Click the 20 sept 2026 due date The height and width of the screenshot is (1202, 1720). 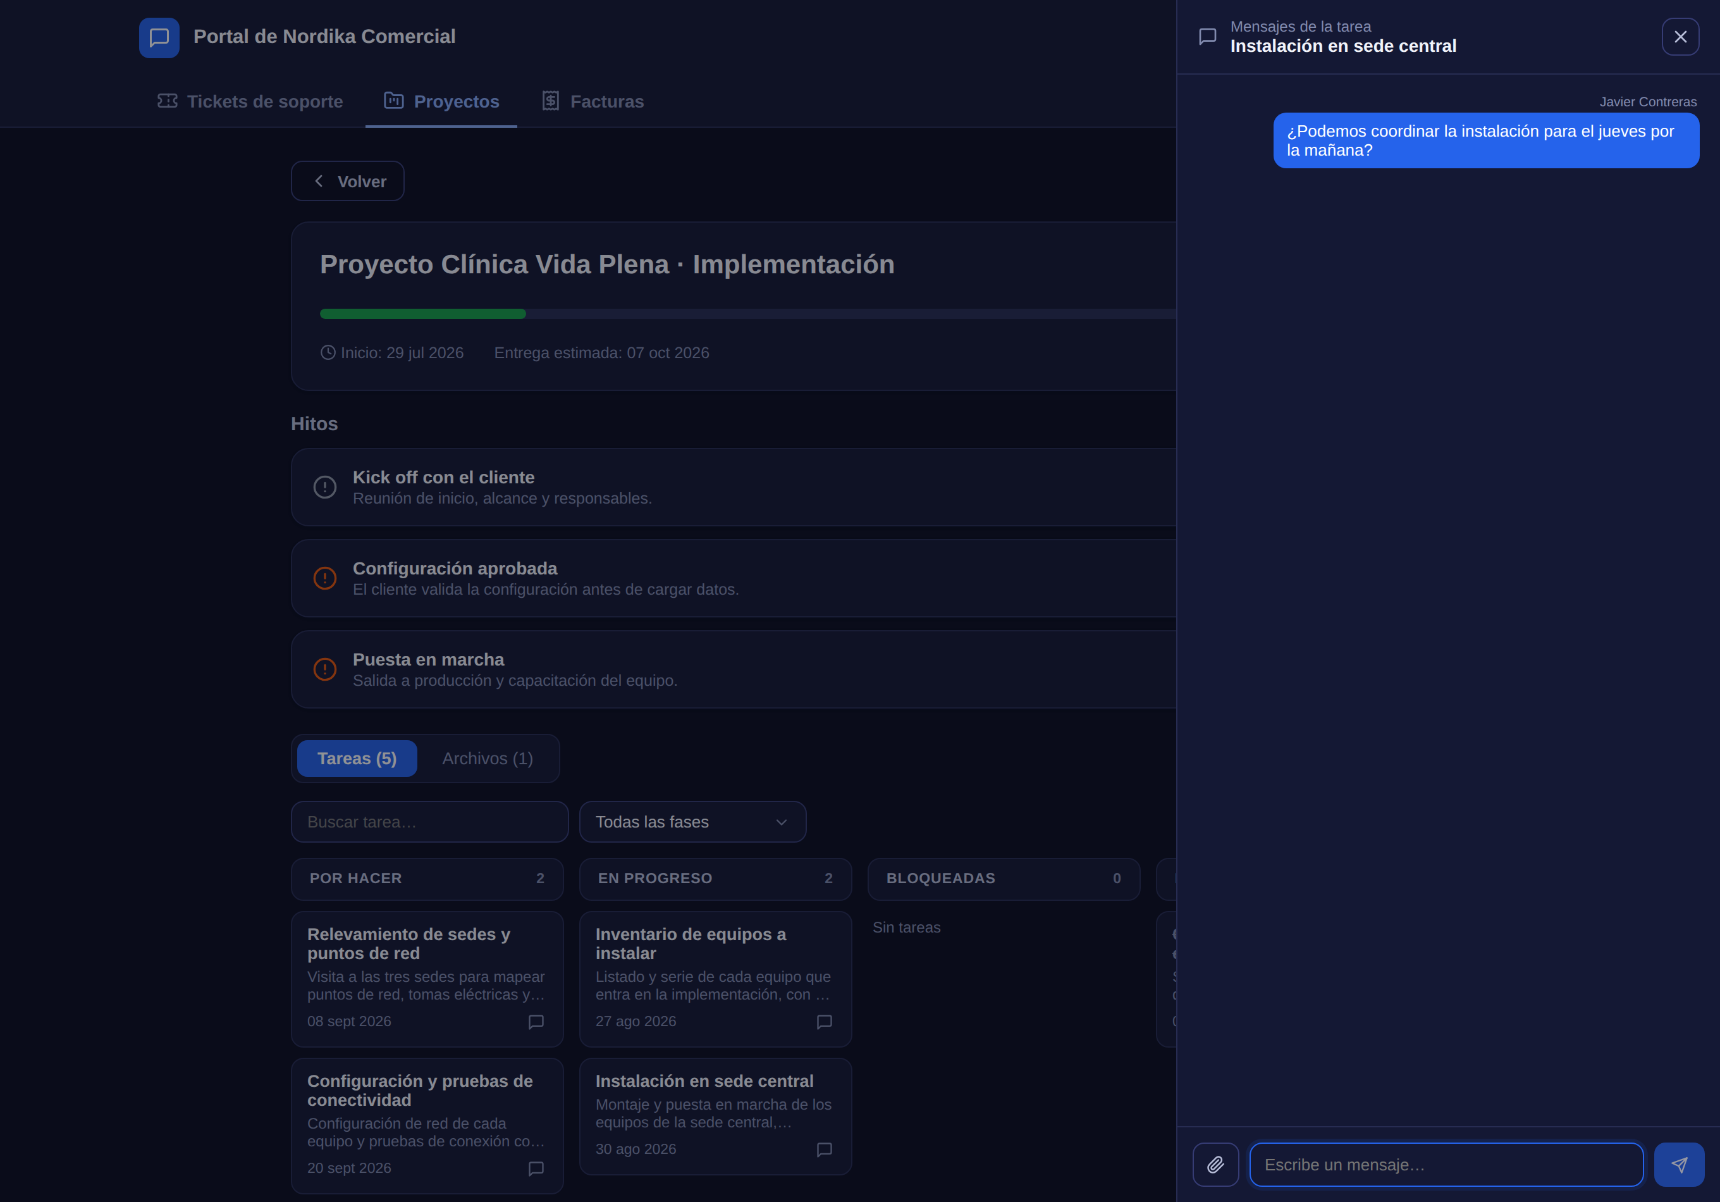349,1168
